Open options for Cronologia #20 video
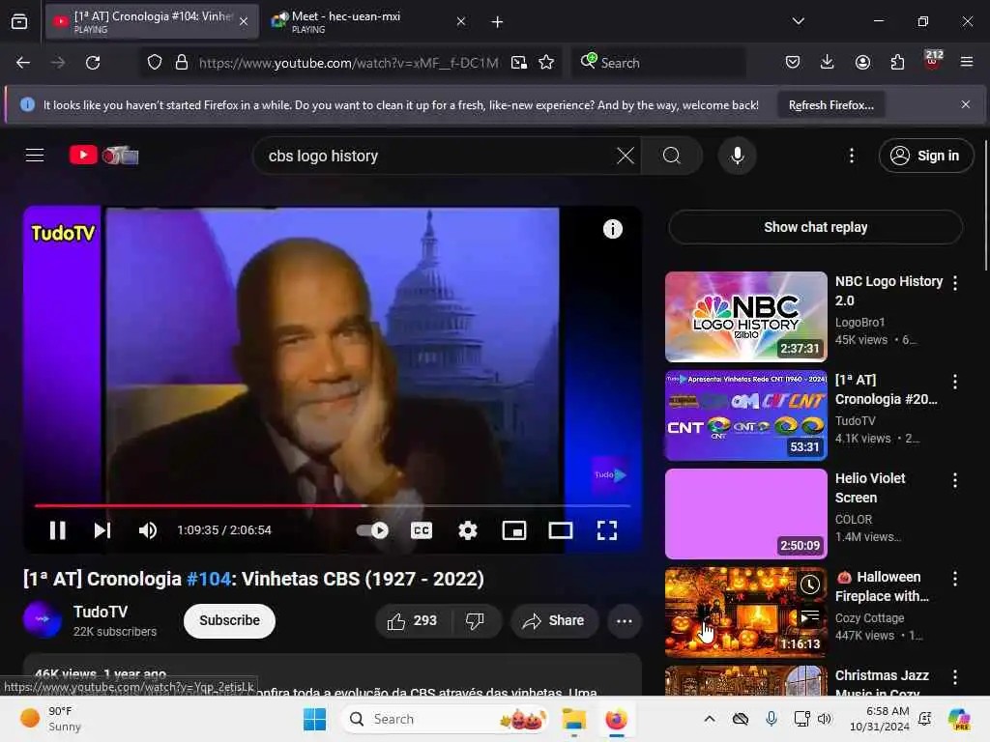This screenshot has width=990, height=742. coord(954,382)
